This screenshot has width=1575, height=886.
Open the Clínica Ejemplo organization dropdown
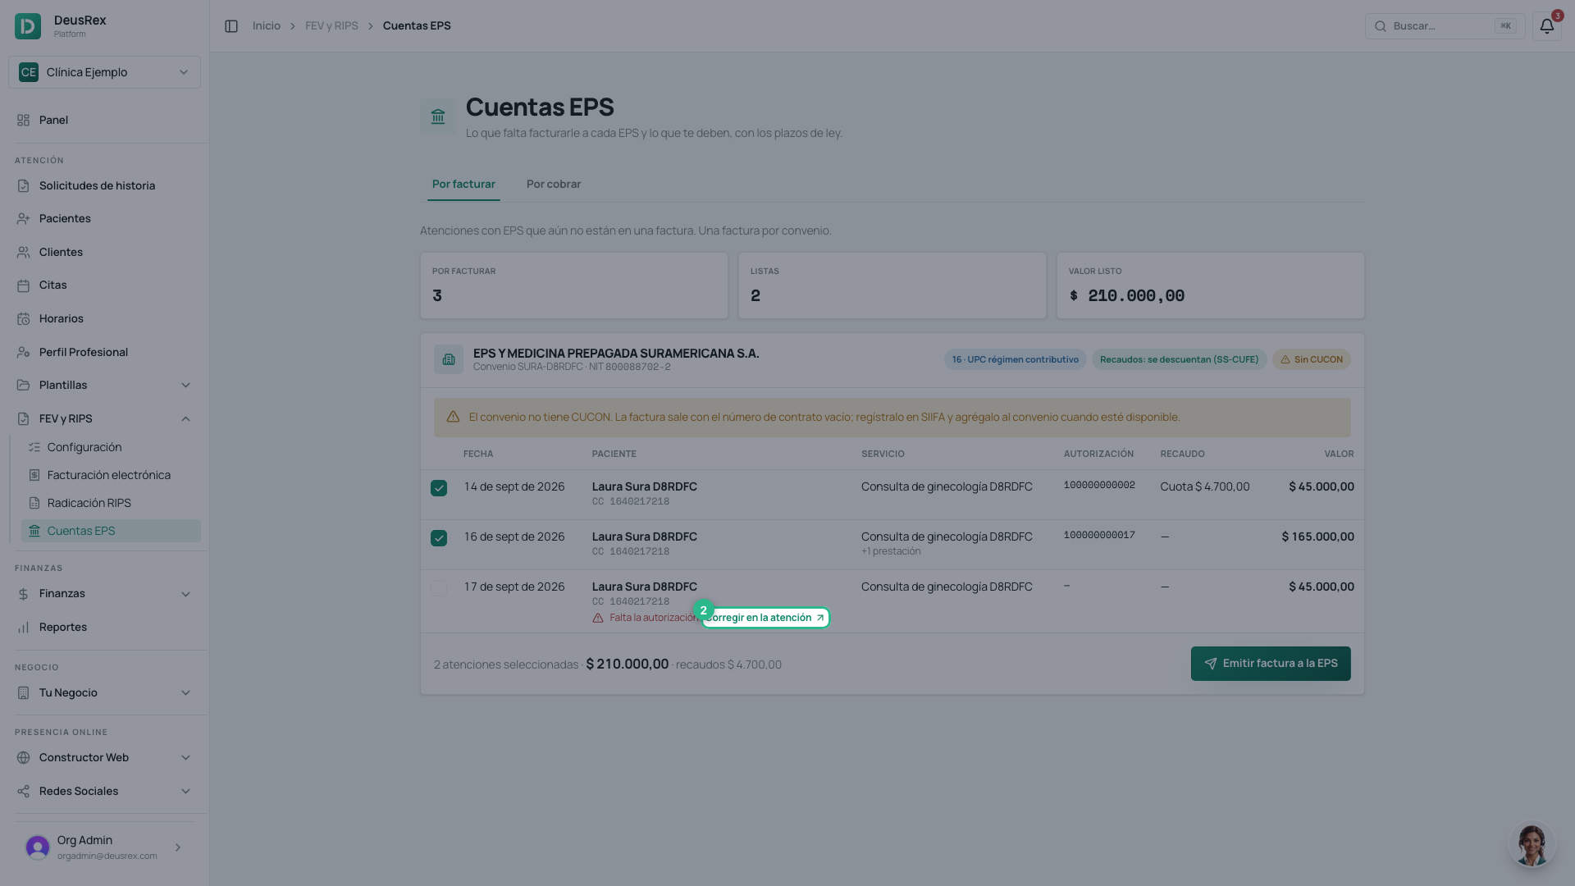click(104, 72)
